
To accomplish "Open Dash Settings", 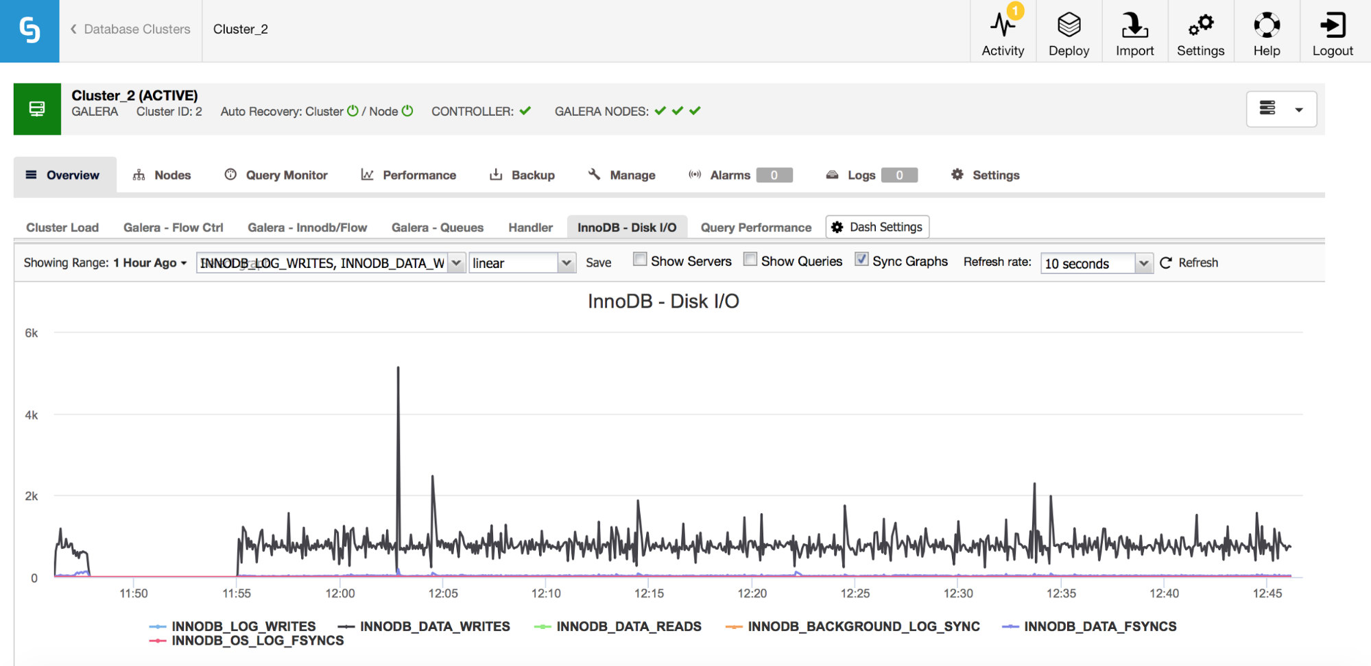I will point(877,227).
